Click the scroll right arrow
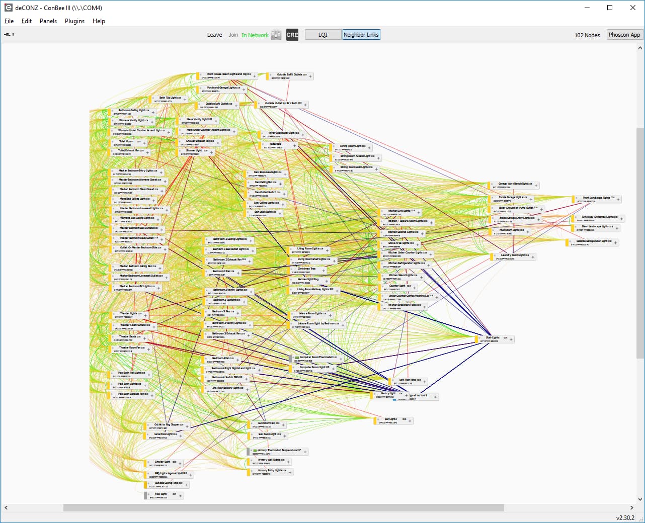The image size is (645, 523). click(x=632, y=507)
